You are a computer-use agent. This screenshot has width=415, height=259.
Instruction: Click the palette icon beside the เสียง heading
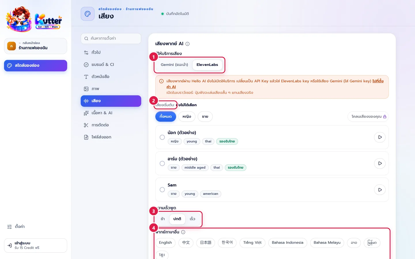(88, 14)
